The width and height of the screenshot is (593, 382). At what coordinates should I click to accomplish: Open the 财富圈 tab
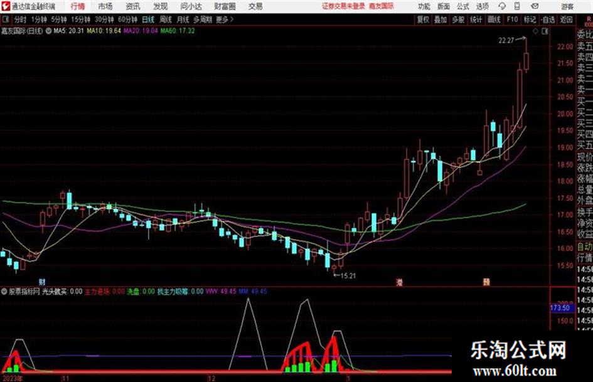coord(225,6)
